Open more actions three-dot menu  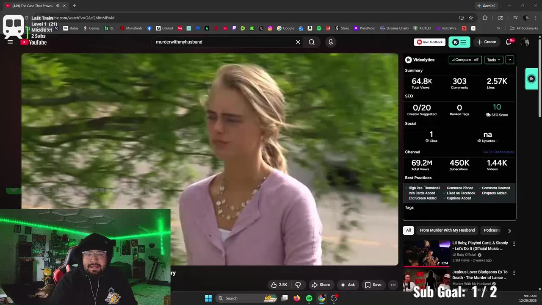pyautogui.click(x=393, y=285)
